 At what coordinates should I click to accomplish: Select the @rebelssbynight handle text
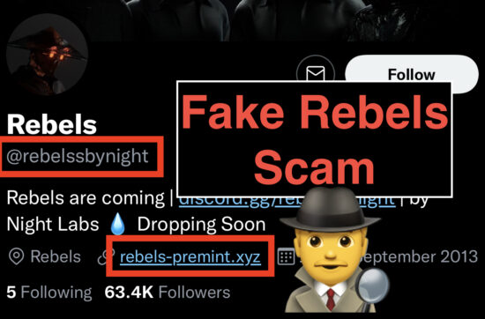(78, 156)
